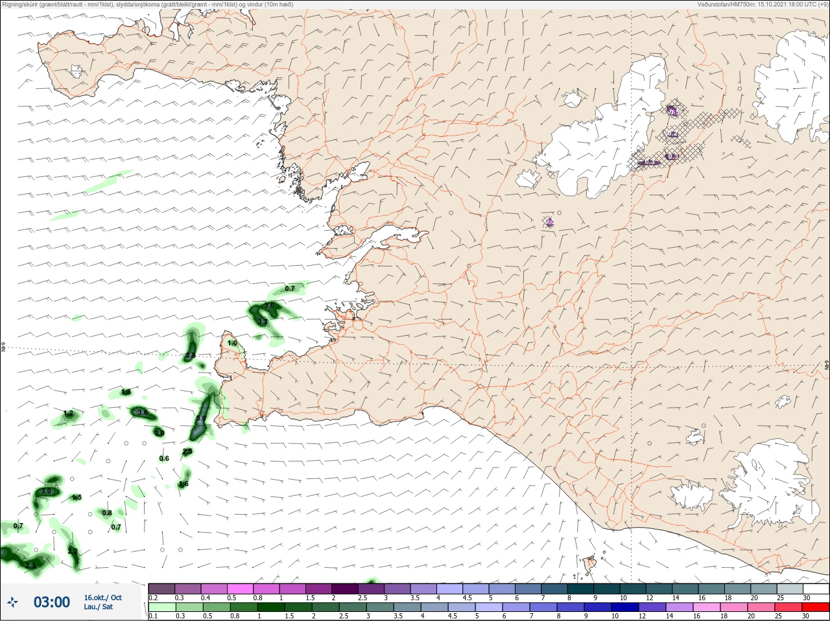Select the red bottom legend swatch at 30

pyautogui.click(x=816, y=607)
